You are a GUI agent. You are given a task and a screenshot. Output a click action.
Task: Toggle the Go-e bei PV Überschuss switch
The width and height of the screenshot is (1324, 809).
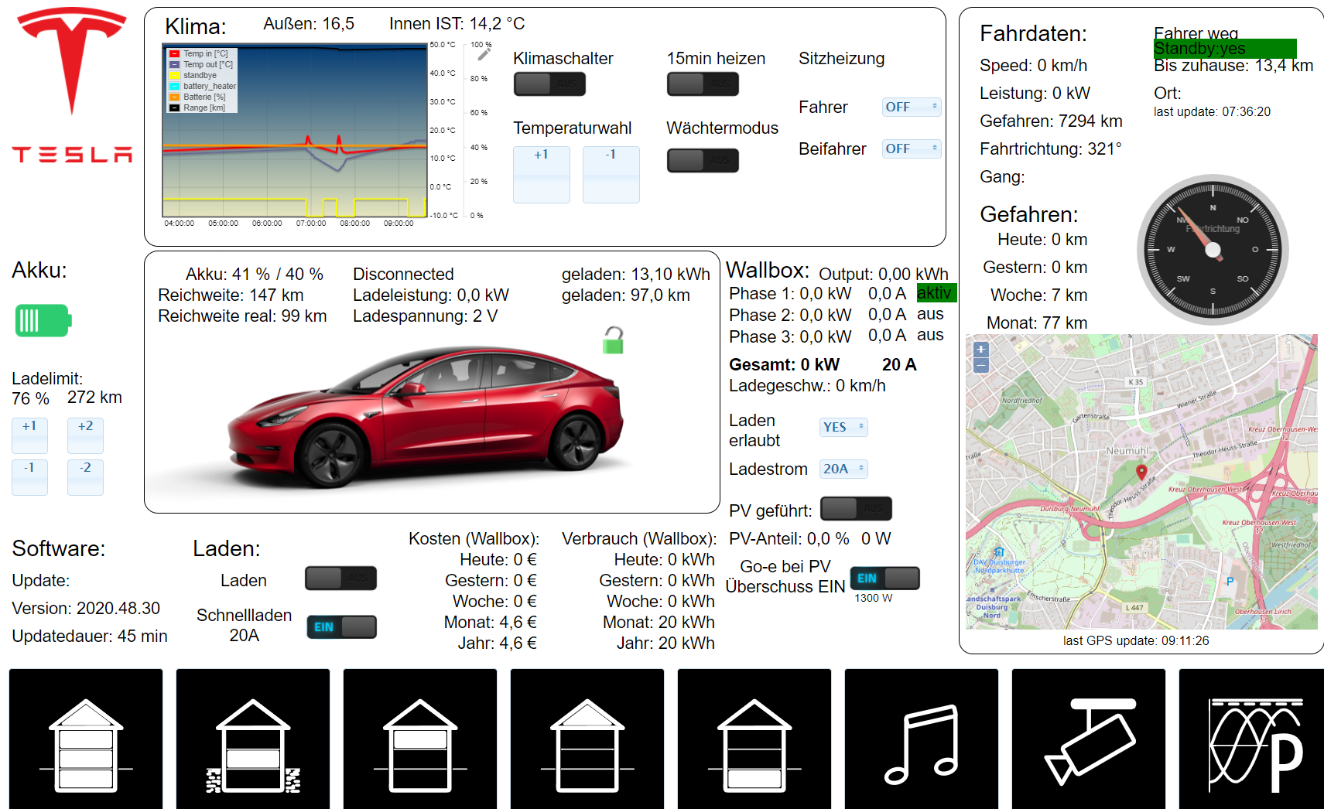point(884,579)
